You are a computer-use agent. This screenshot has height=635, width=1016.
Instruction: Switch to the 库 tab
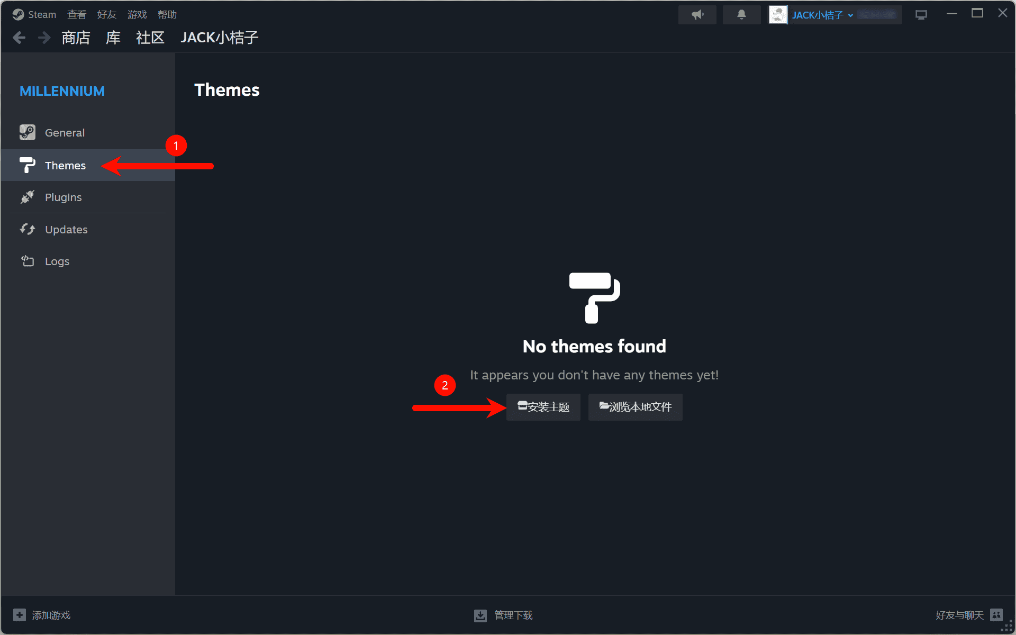point(113,38)
